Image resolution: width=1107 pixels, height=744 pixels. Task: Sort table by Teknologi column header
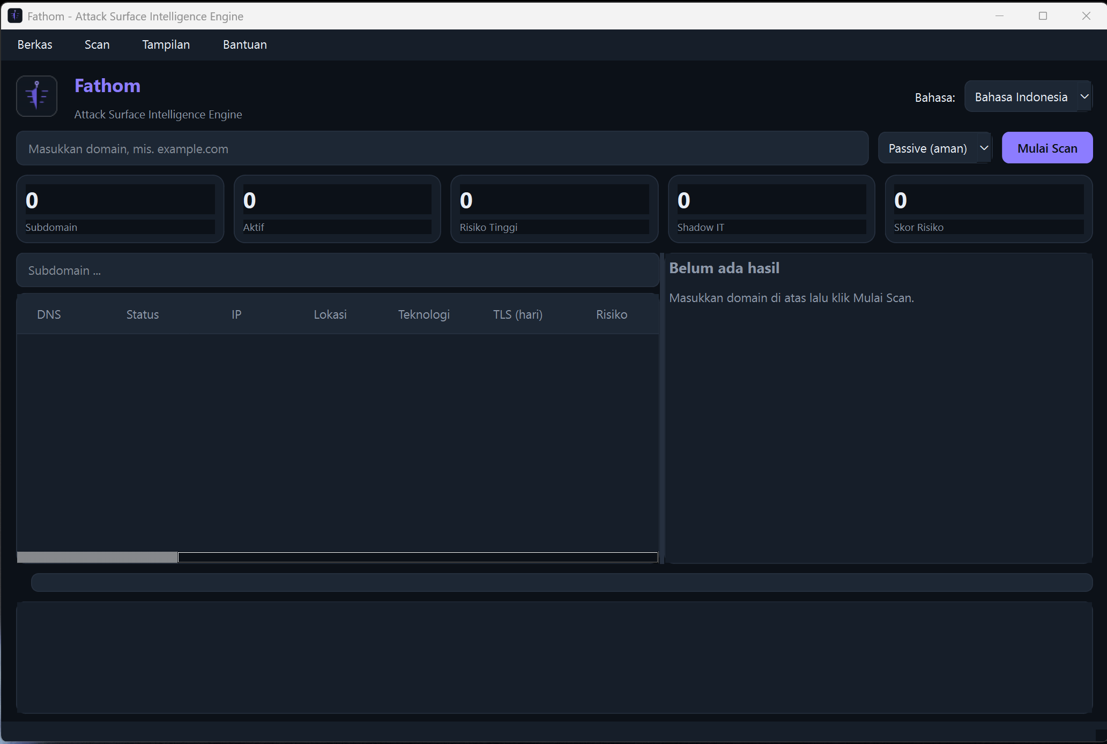pos(424,314)
